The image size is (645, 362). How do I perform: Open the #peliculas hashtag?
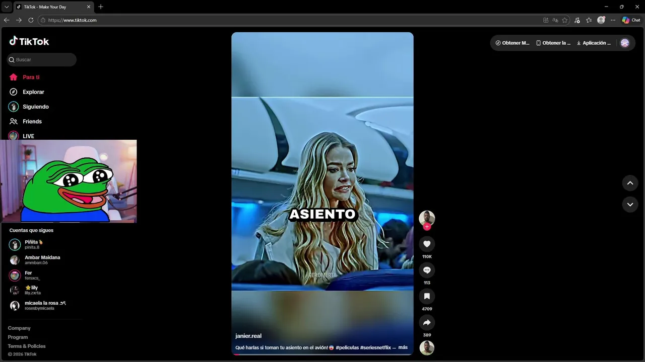(x=347, y=347)
